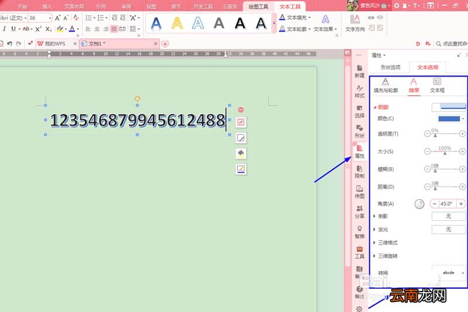The height and width of the screenshot is (312, 468).
Task: Open the 文本轮廓 dropdown
Action: tap(309, 29)
